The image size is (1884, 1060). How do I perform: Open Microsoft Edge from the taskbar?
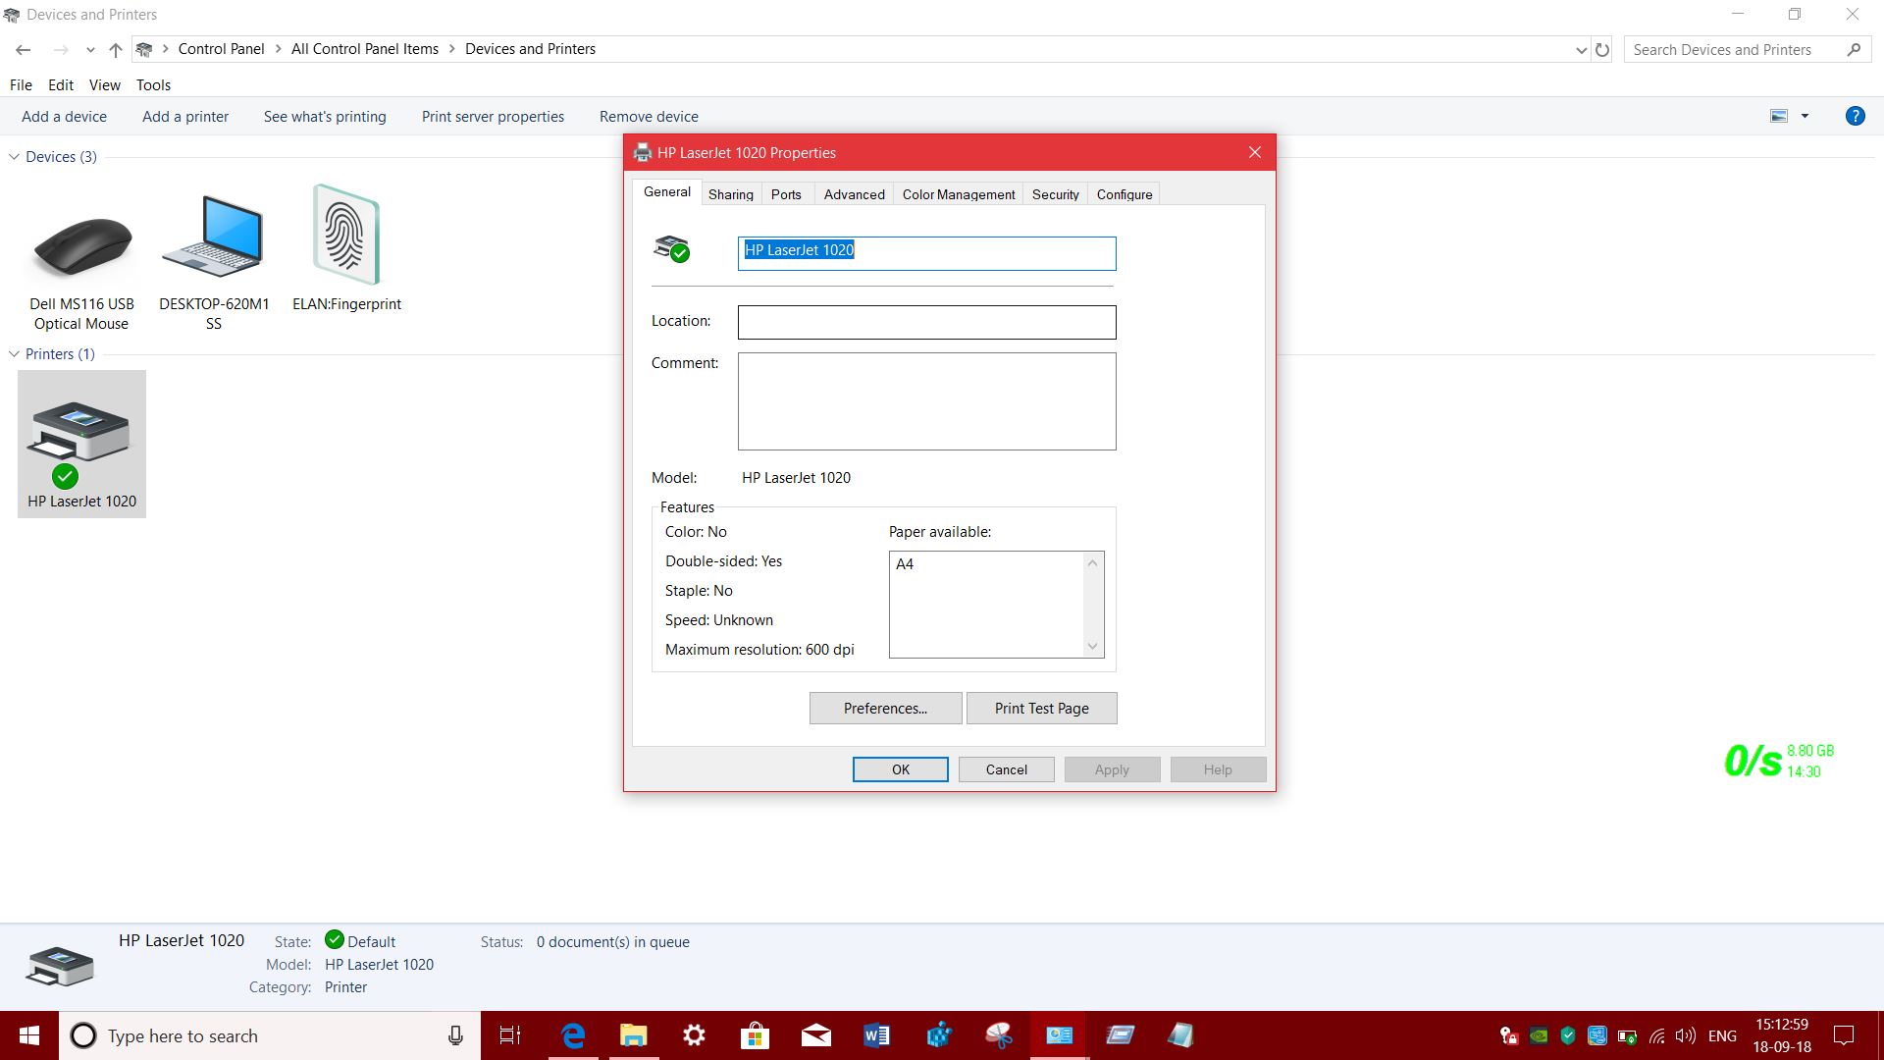pyautogui.click(x=573, y=1035)
